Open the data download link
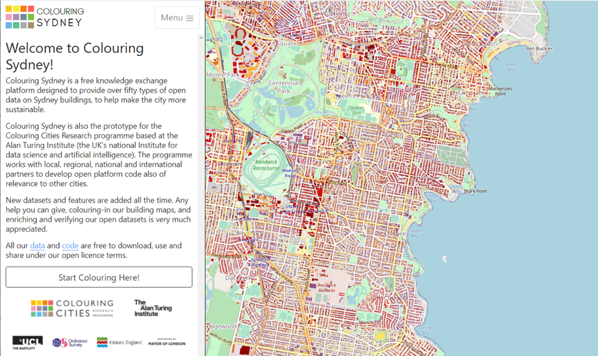 (37, 246)
